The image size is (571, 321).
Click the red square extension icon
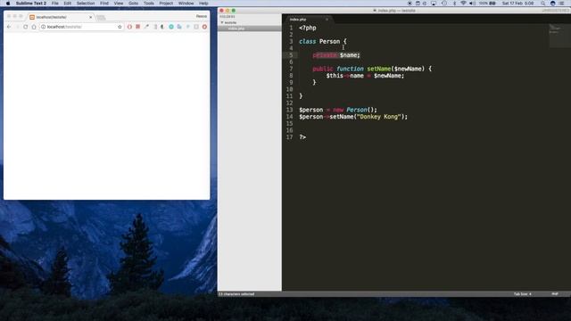coord(138,27)
